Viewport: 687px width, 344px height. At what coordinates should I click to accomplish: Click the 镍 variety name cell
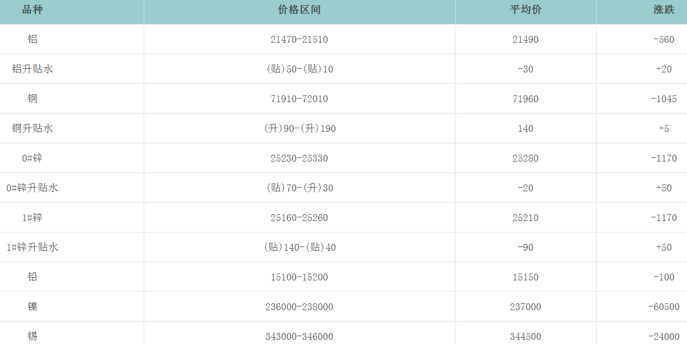click(x=32, y=306)
